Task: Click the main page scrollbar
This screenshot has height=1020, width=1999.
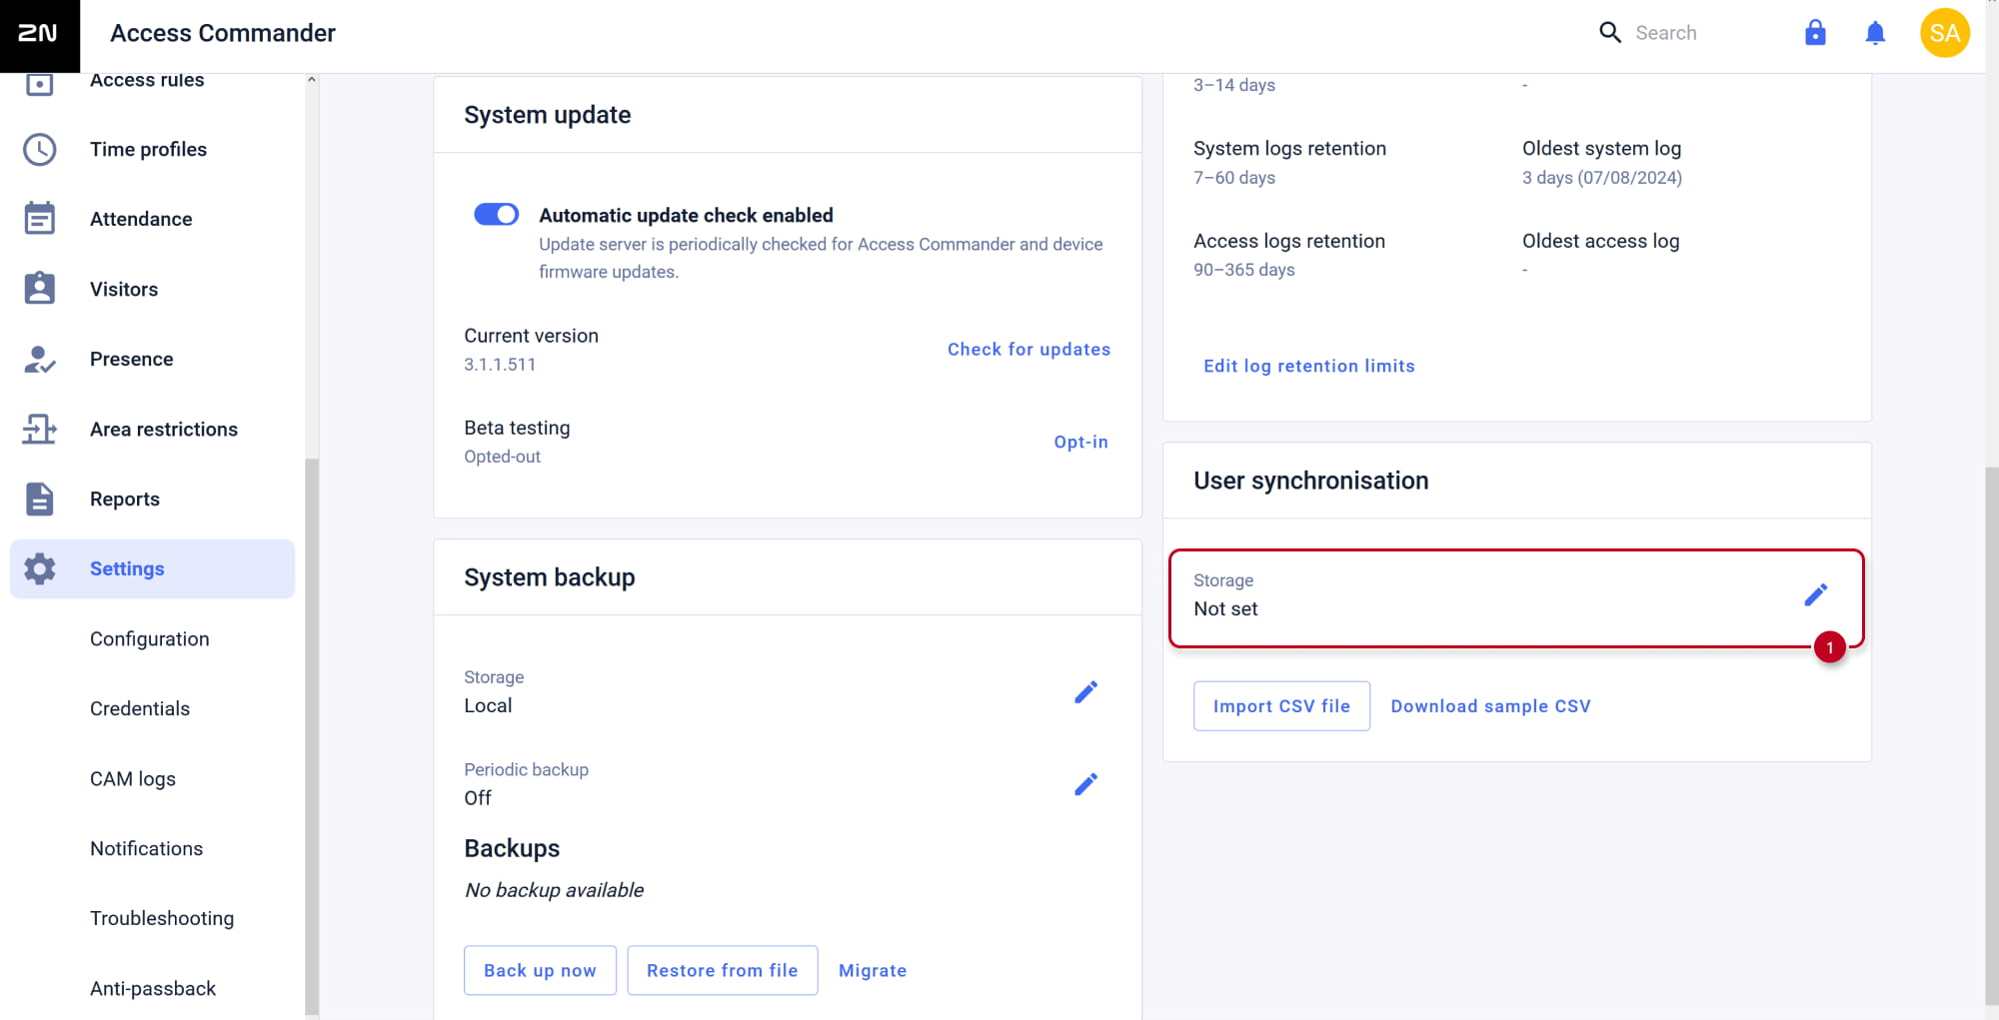Action: [x=1992, y=734]
